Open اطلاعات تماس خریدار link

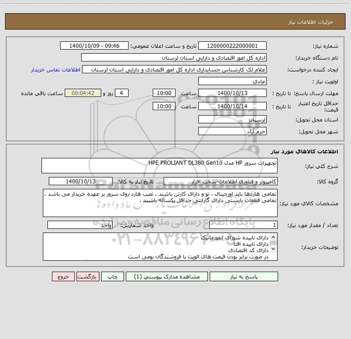(56, 70)
